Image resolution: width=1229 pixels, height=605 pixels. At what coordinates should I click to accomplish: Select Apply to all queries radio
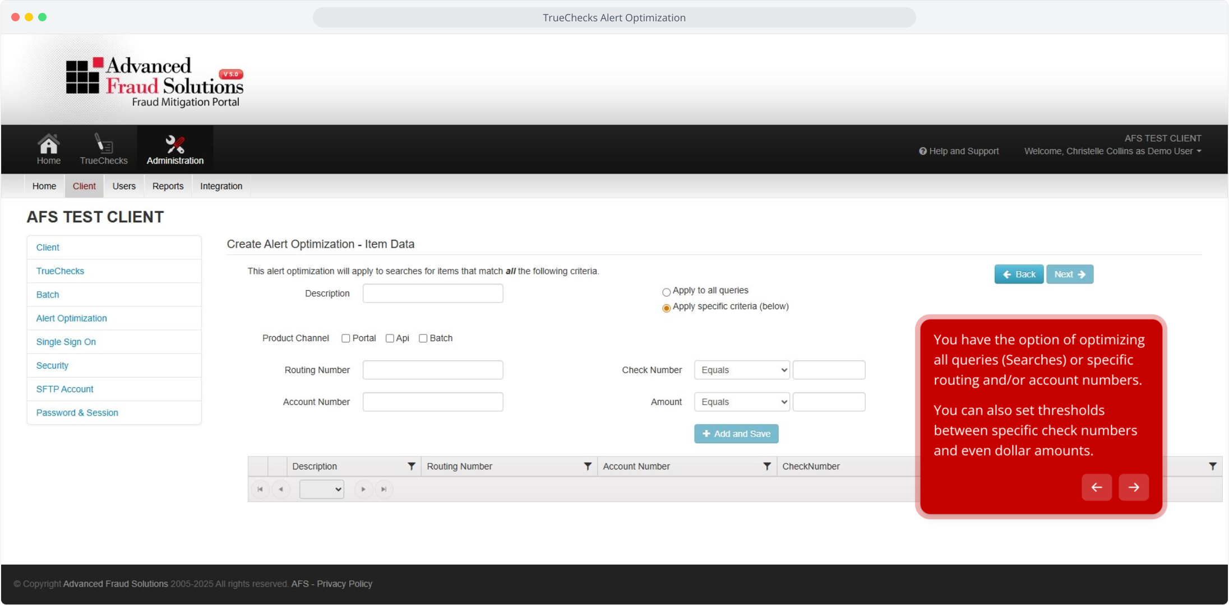click(666, 292)
